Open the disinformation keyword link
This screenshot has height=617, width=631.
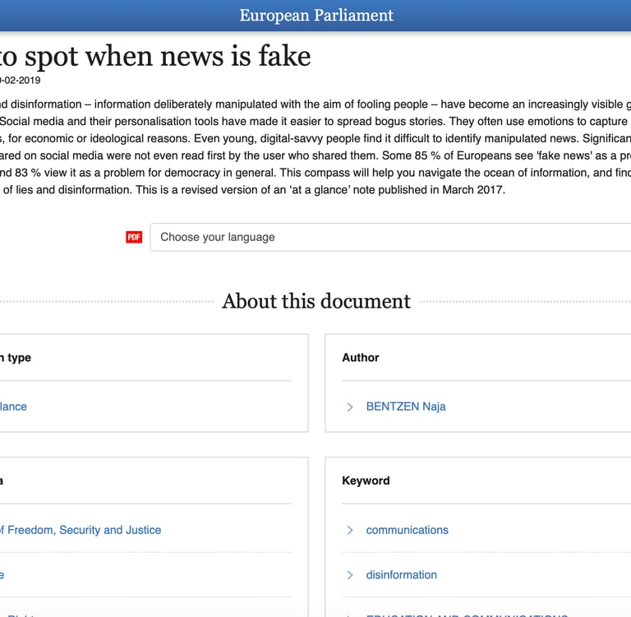(x=401, y=575)
